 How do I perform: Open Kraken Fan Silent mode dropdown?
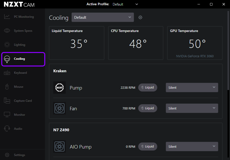(x=192, y=108)
